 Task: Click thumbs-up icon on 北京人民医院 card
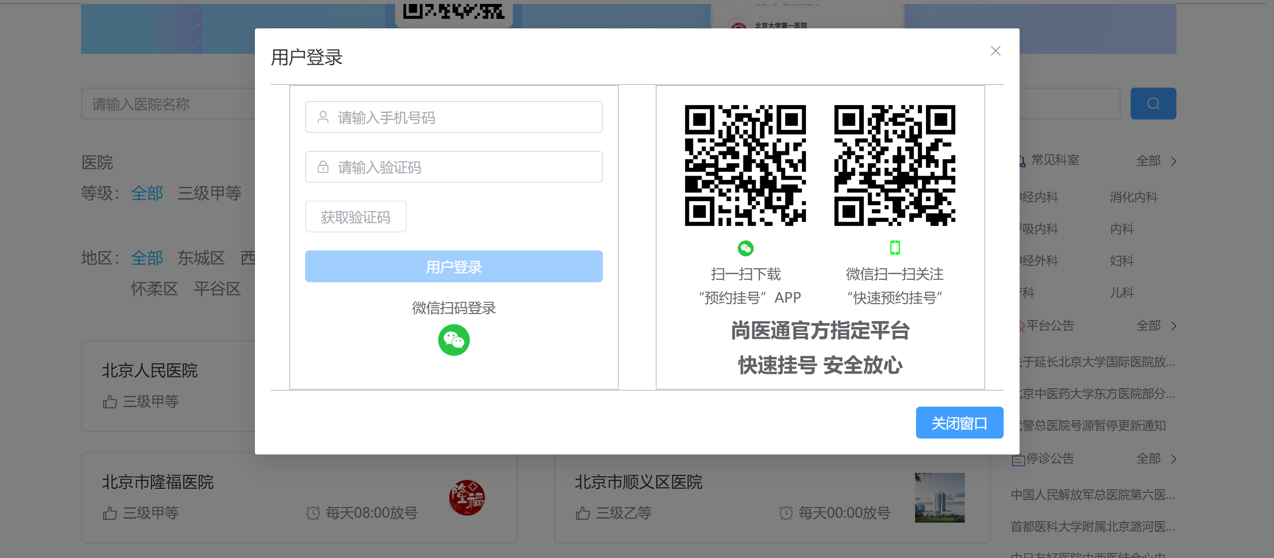point(110,401)
